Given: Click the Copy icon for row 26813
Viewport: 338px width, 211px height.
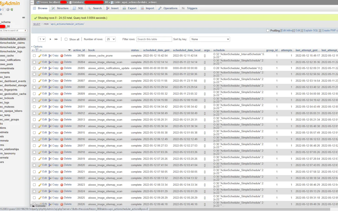Looking at the screenshot, I should coord(50,120).
